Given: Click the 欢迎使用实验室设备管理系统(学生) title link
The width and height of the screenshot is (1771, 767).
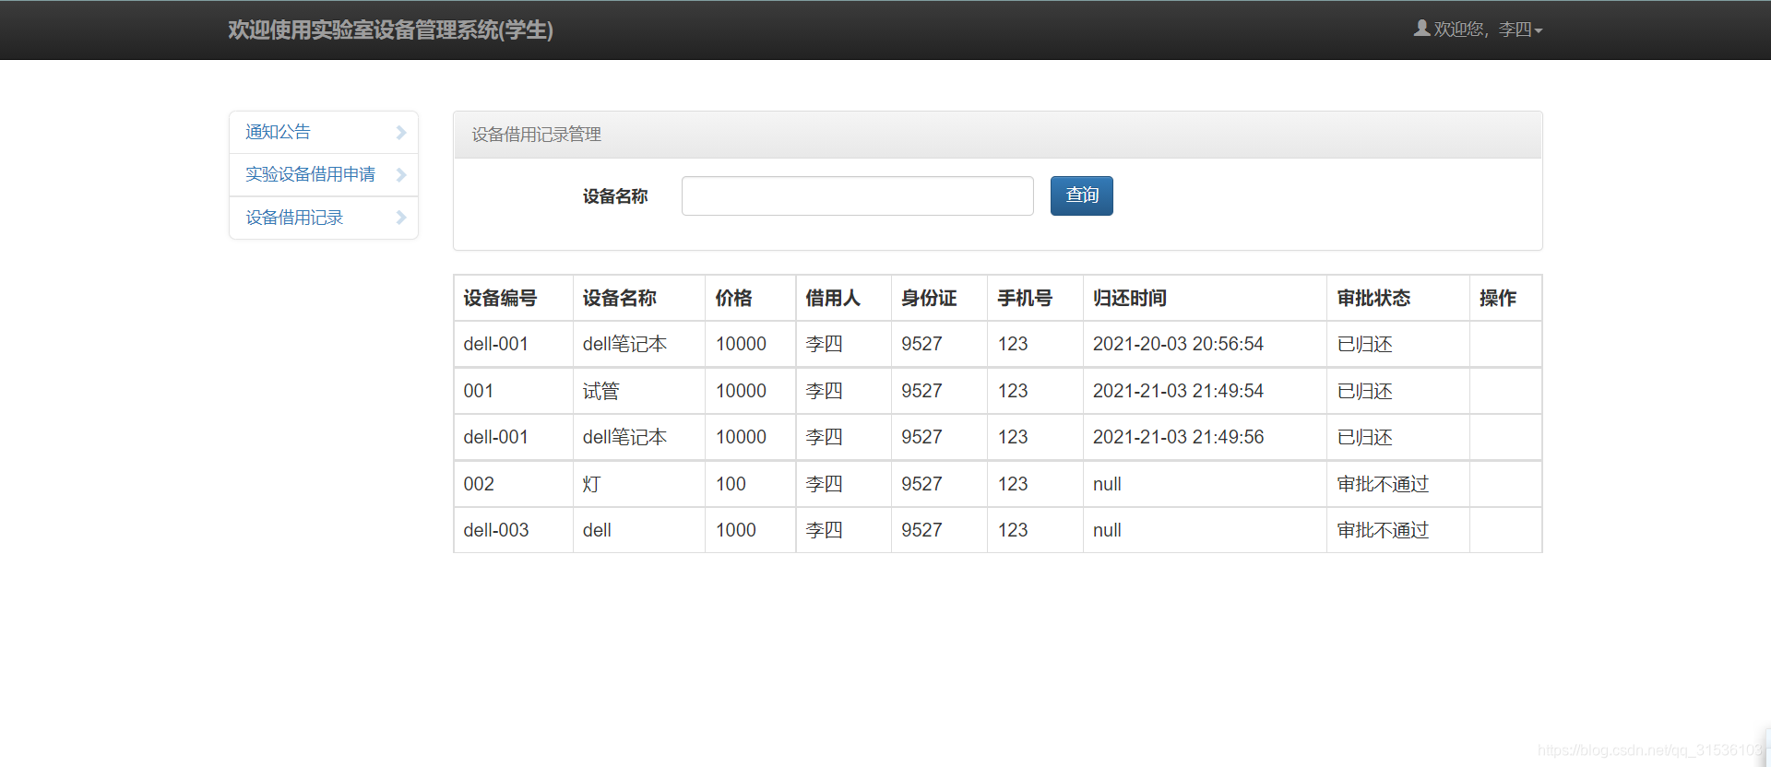Looking at the screenshot, I should (390, 30).
